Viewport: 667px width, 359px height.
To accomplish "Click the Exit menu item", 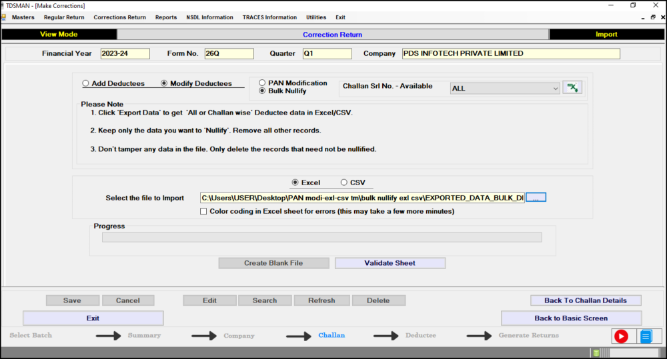I will [x=340, y=17].
